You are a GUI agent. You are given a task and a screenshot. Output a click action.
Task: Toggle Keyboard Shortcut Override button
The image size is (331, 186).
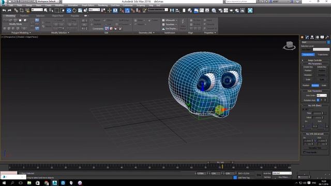coord(115,10)
